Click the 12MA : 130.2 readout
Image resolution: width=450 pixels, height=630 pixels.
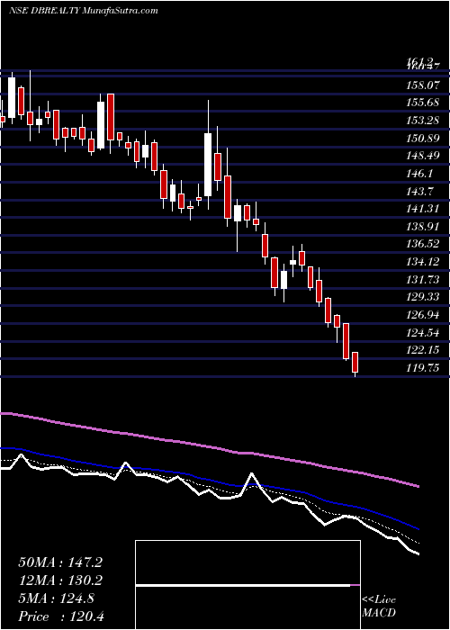click(x=60, y=580)
